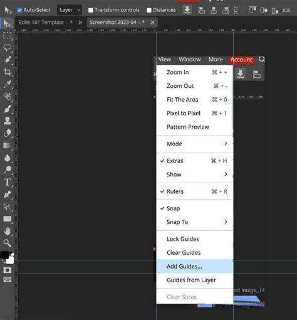The image size is (297, 320).
Task: Choose Zoom Out from View menu
Action: pyautogui.click(x=195, y=86)
